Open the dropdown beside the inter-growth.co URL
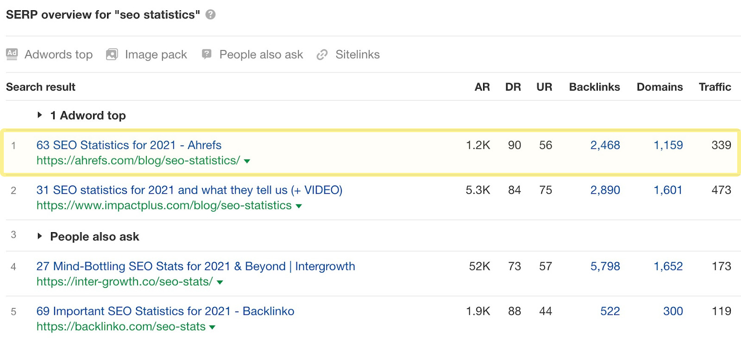This screenshot has height=338, width=741. click(220, 282)
